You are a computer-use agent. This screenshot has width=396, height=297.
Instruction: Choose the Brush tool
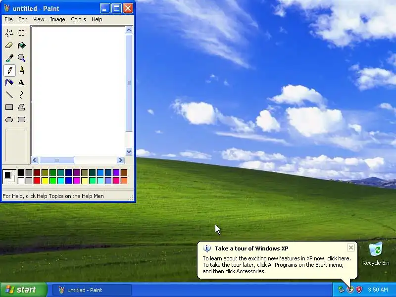pyautogui.click(x=21, y=70)
